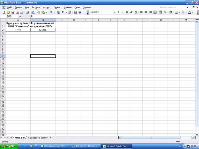Click the fx insert function button

tap(31, 16)
